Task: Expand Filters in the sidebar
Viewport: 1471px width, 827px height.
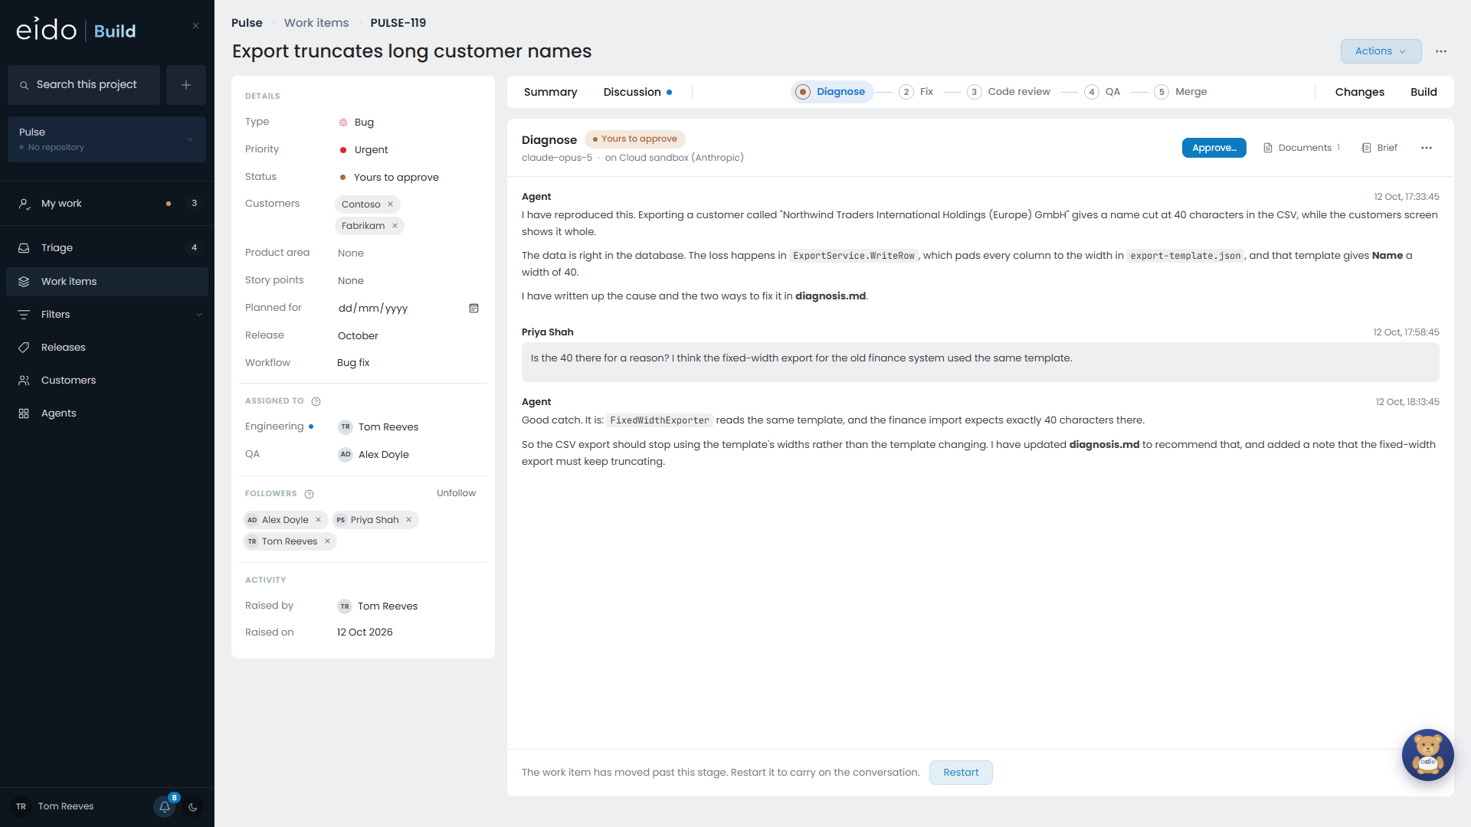Action: pos(107,315)
